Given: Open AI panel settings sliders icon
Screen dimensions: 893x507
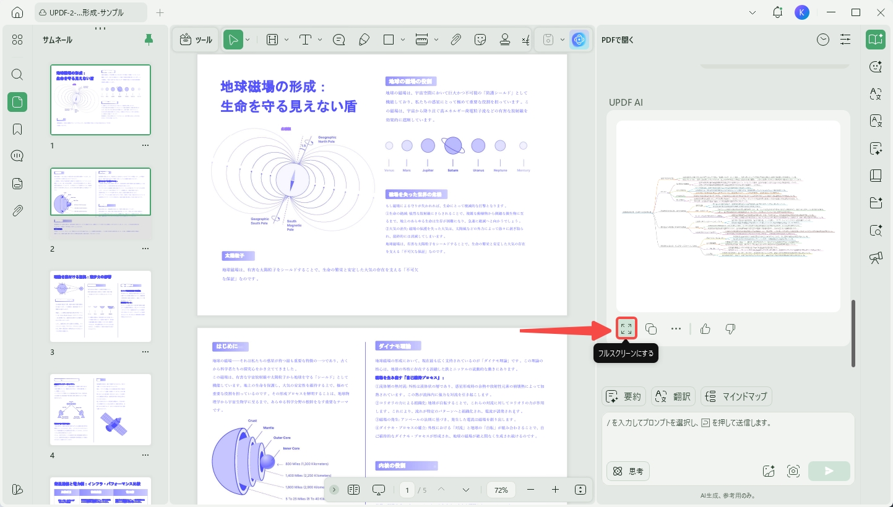Looking at the screenshot, I should click(x=845, y=40).
